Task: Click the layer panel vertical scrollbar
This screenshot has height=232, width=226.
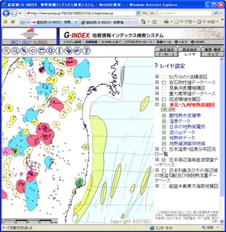Action: [x=222, y=140]
